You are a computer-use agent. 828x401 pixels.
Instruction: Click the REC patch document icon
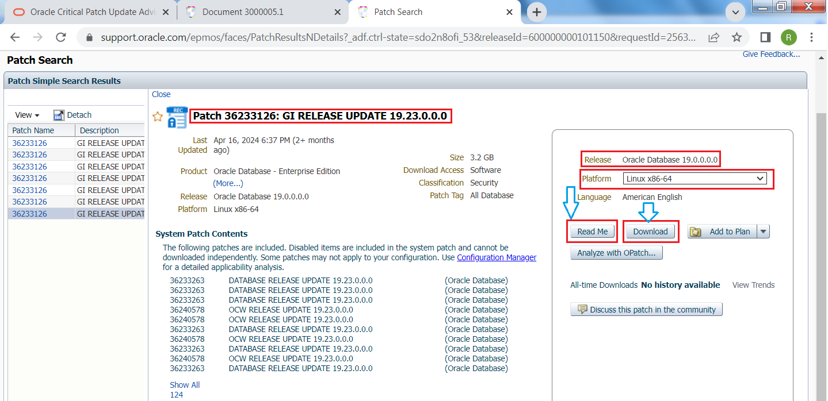click(x=177, y=117)
